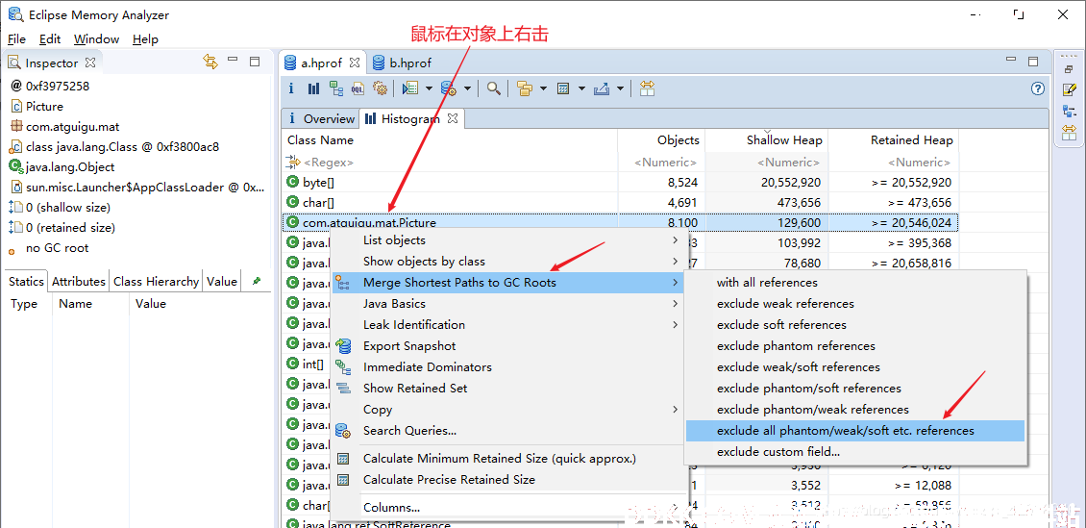Click the Compare to another heap dump icon
The image size is (1086, 528).
tap(647, 88)
